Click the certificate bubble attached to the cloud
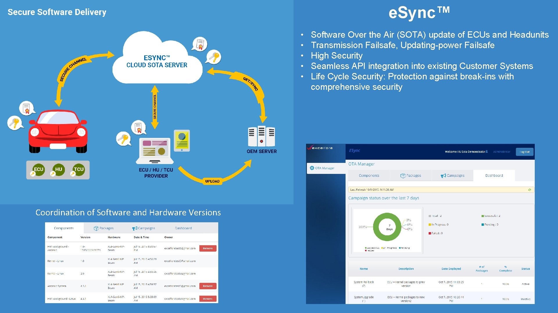Viewport: 558px width, 313px height. click(200, 44)
